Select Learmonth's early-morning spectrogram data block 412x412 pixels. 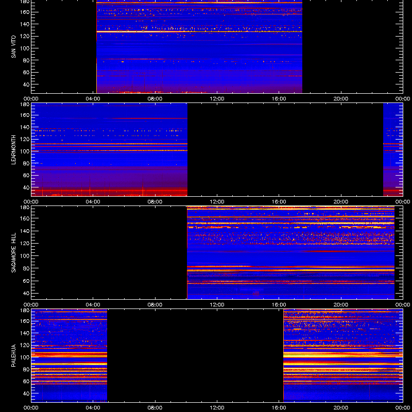(x=109, y=150)
